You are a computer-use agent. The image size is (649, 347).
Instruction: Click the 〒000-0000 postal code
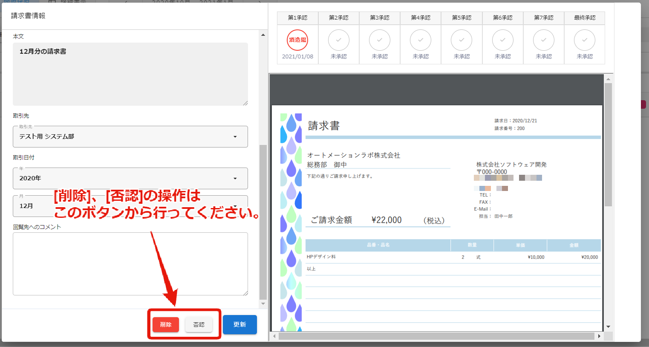click(492, 172)
